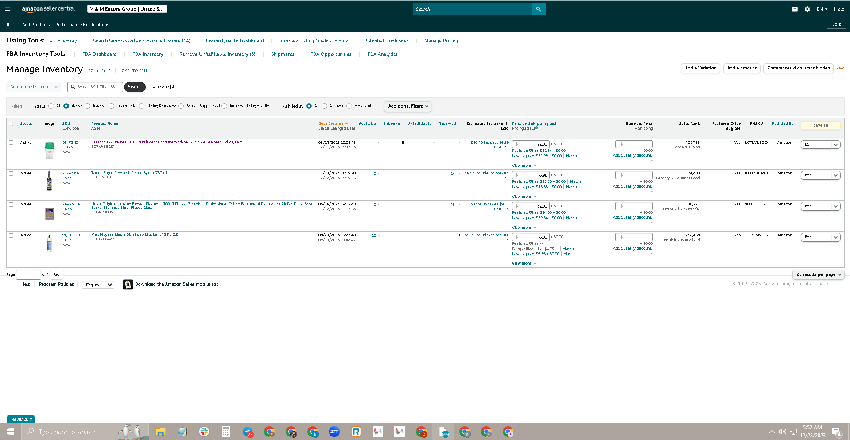Click the Torani syrup product thumbnail
This screenshot has width=850, height=440.
[x=50, y=181]
